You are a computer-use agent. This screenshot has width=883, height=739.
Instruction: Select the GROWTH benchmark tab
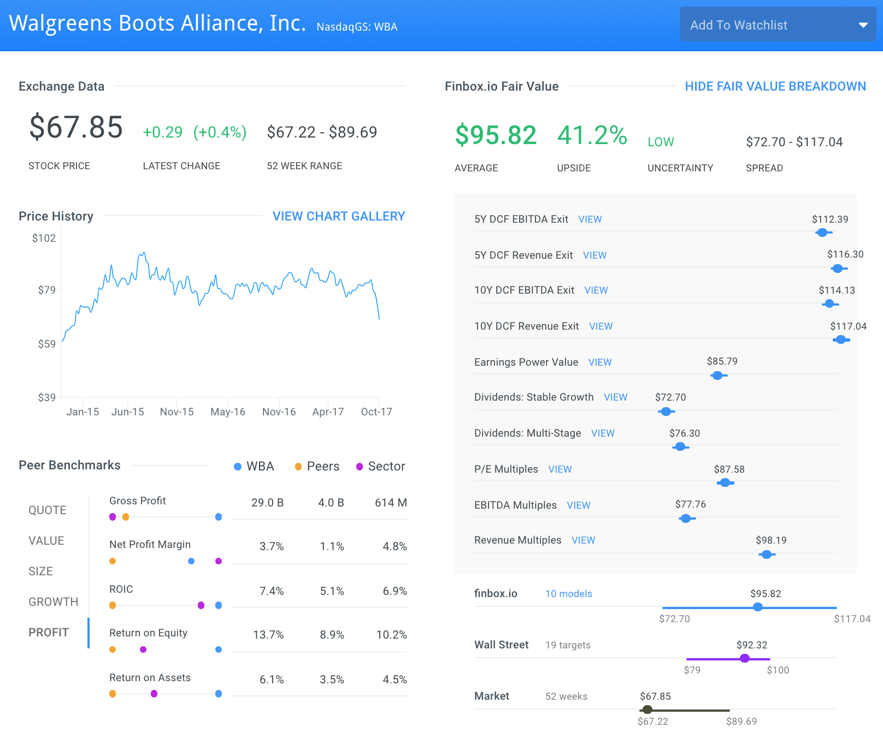[x=54, y=602]
